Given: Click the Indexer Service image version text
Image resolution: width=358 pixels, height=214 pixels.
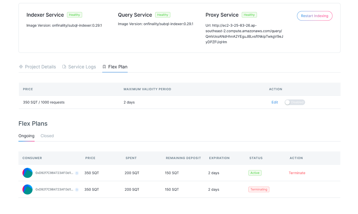Looking at the screenshot, I should point(64,25).
